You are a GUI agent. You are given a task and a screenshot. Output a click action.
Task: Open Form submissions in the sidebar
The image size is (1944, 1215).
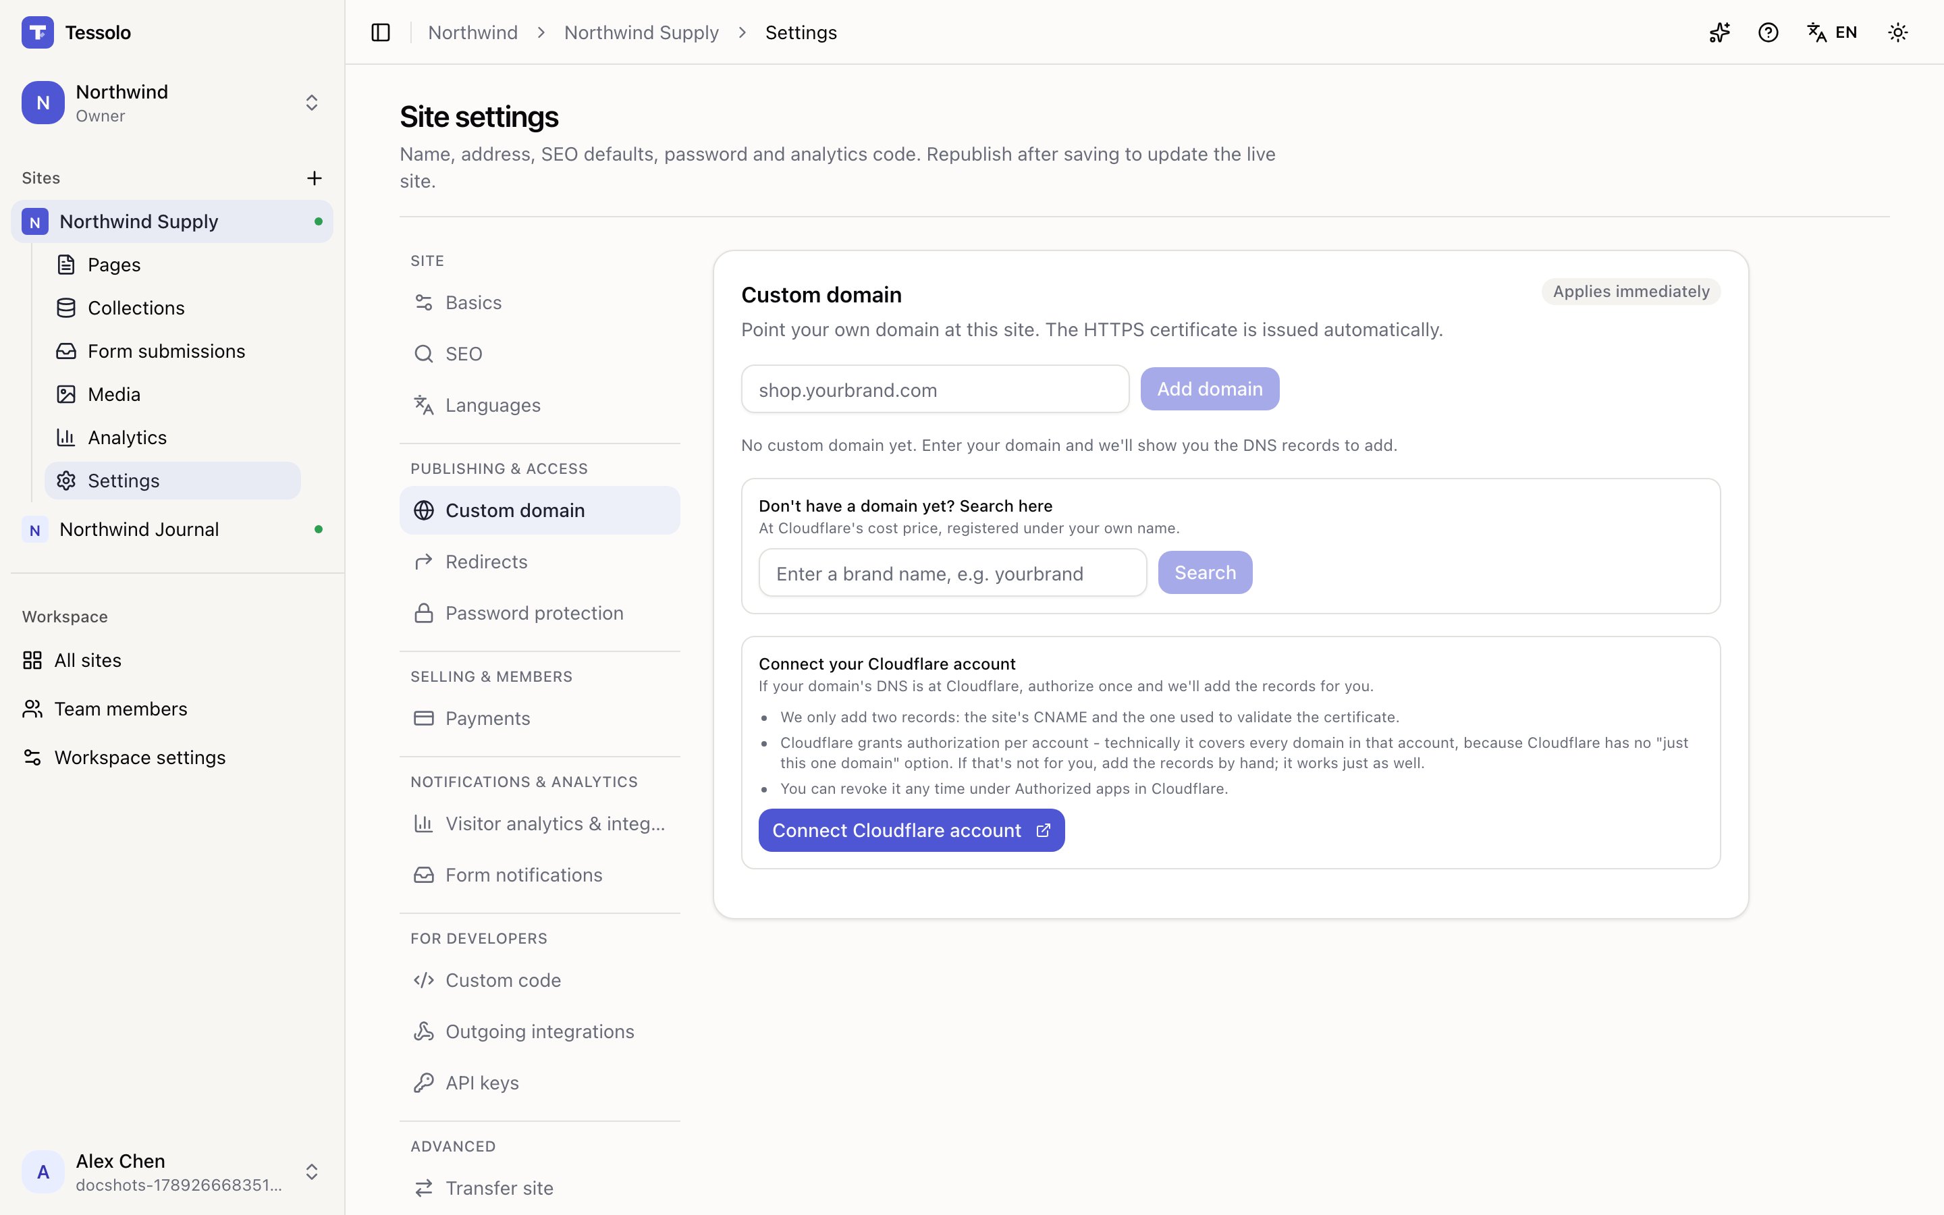click(x=173, y=351)
